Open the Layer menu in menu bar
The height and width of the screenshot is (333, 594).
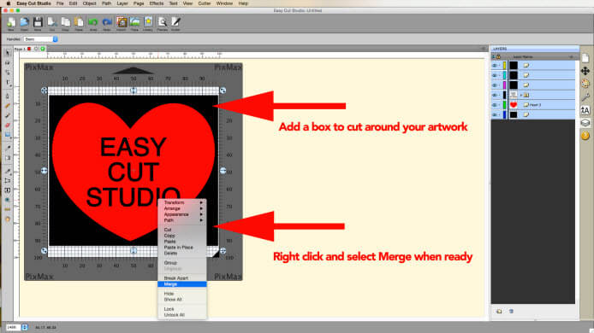pyautogui.click(x=122, y=3)
